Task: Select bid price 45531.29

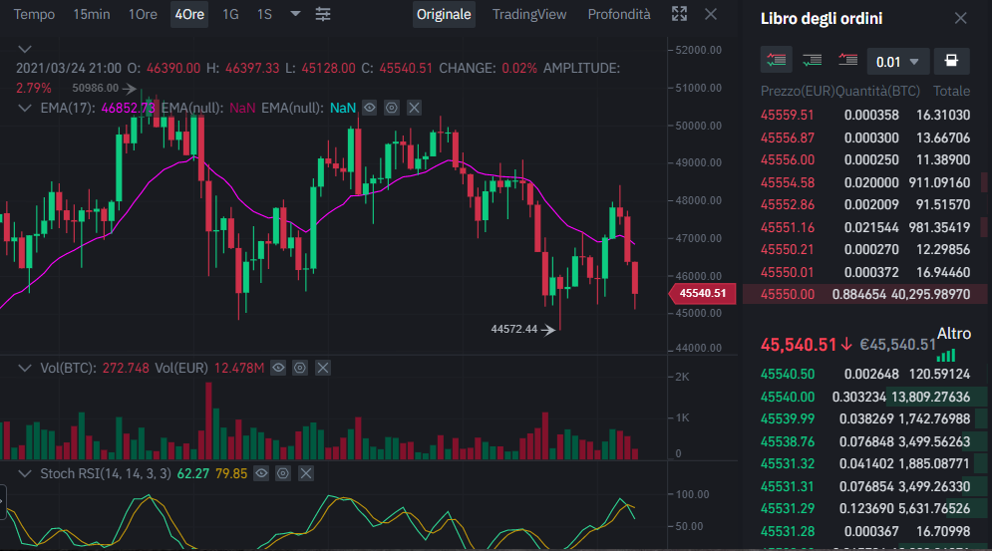Action: pyautogui.click(x=787, y=508)
